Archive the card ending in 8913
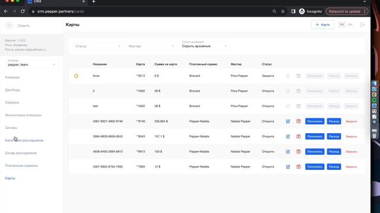The image size is (380, 213). tap(298, 151)
